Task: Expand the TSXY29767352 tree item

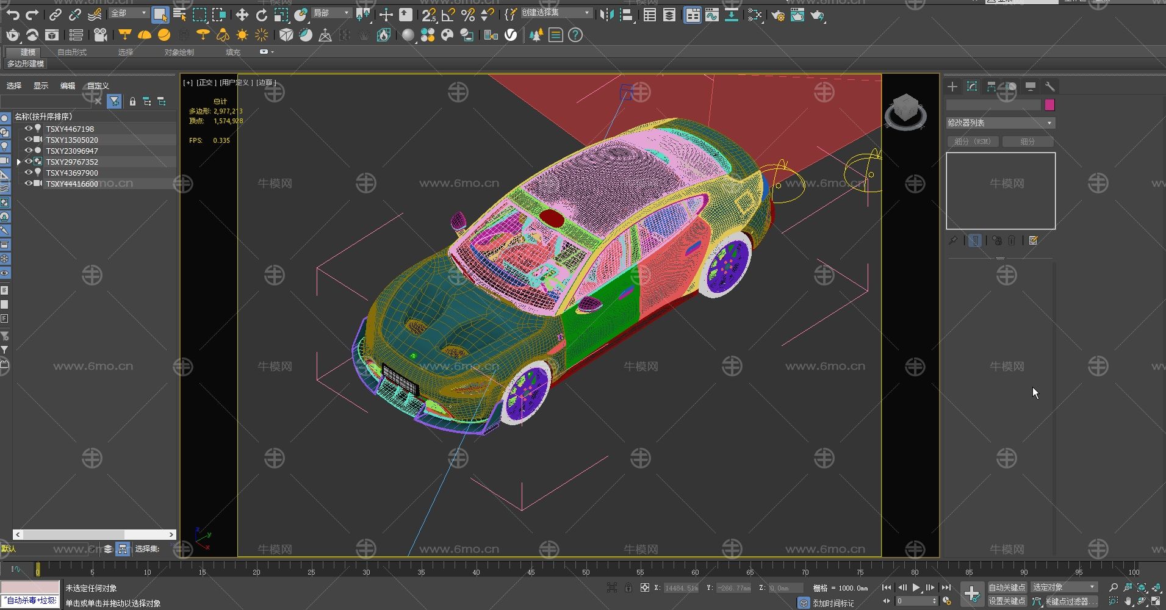Action: 19,162
